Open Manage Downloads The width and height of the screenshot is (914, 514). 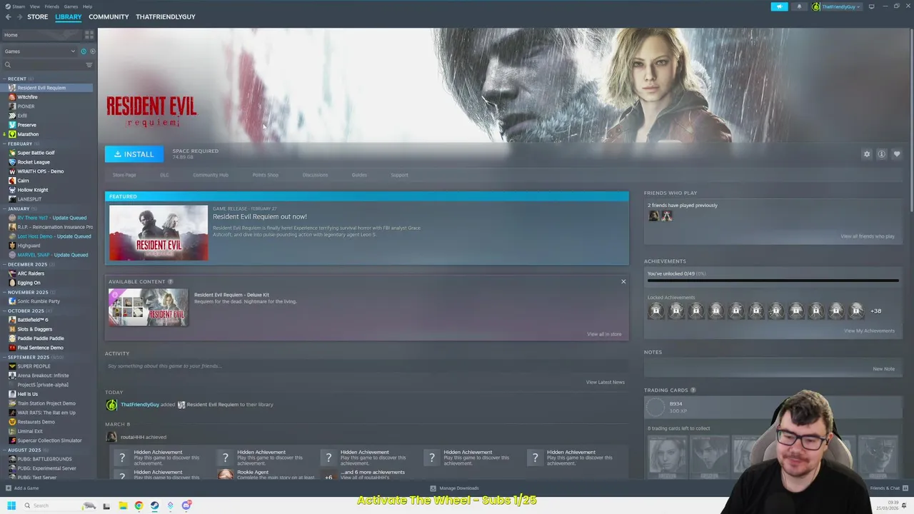pos(454,488)
